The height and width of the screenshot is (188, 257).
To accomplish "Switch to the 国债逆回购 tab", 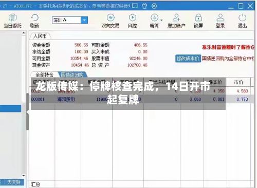I will tap(72, 74).
